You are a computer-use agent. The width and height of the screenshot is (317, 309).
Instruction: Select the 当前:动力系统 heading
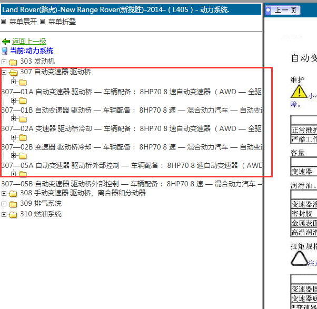coord(32,51)
